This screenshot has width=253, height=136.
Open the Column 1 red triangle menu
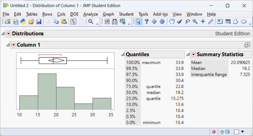(14, 45)
